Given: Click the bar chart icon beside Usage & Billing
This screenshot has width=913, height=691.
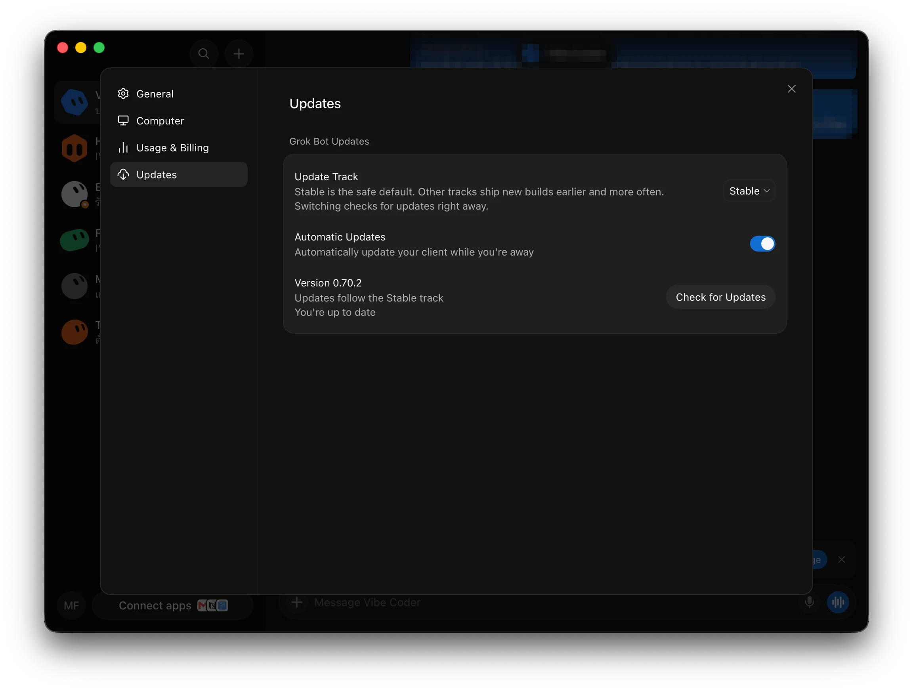Looking at the screenshot, I should [x=123, y=148].
